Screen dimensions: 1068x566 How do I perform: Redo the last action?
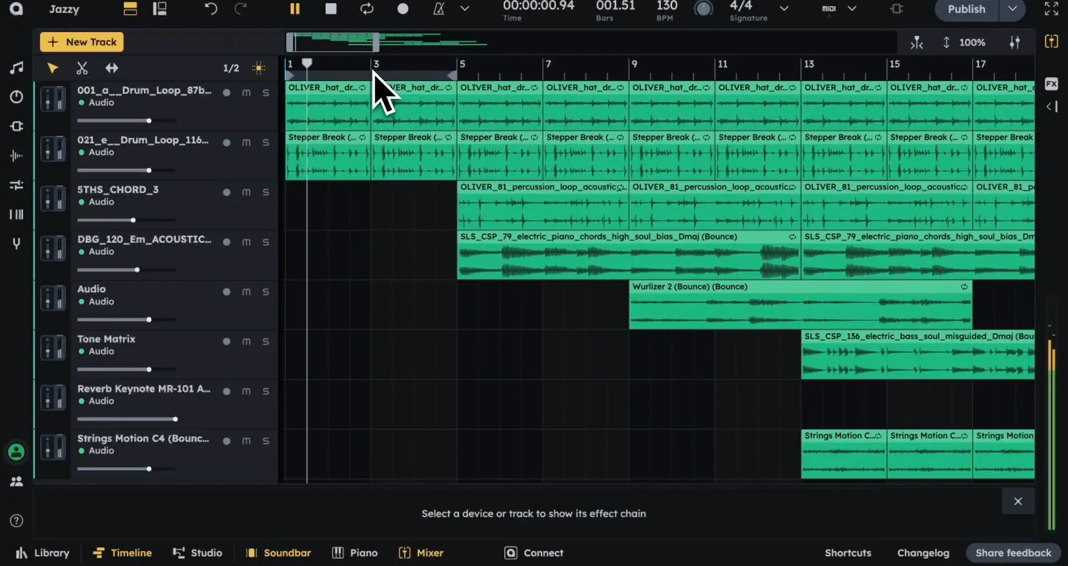click(x=240, y=9)
